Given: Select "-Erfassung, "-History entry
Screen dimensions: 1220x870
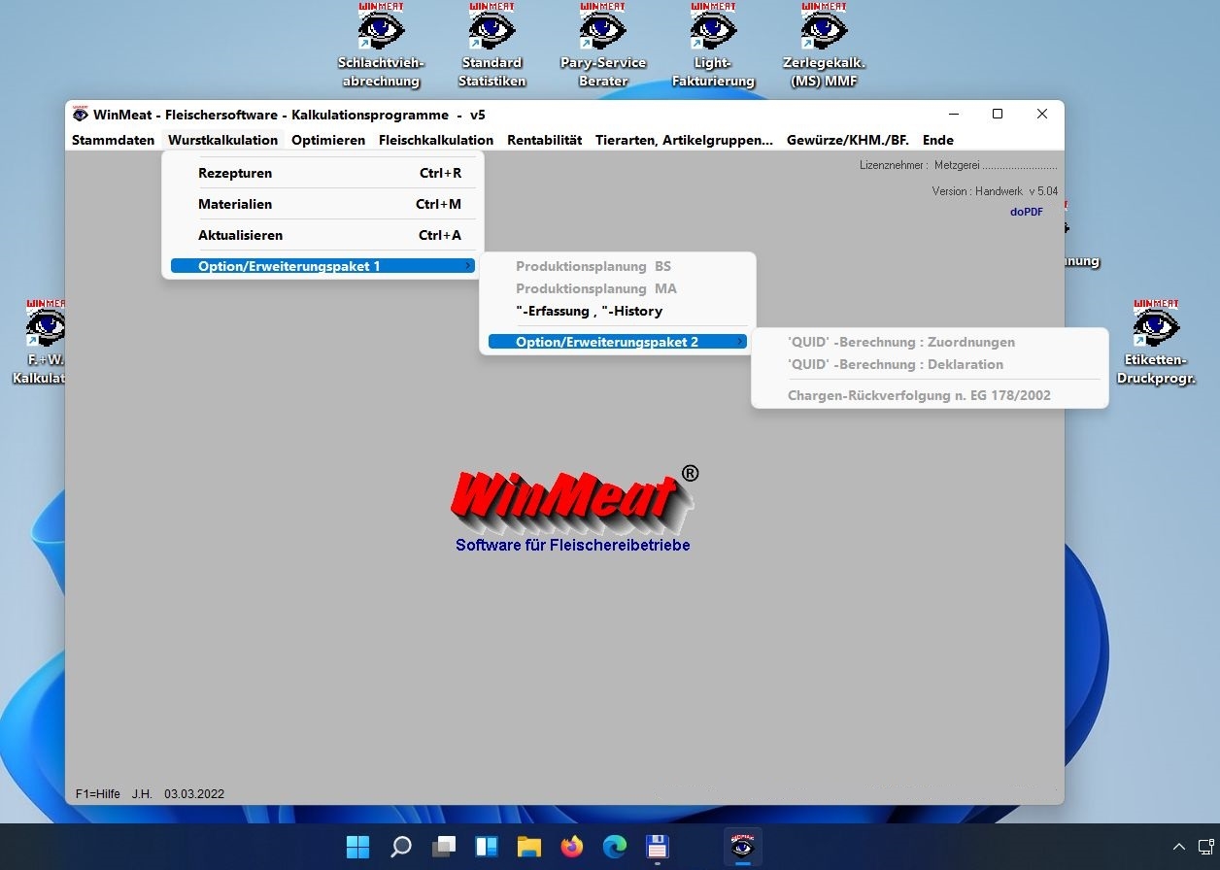Looking at the screenshot, I should 589,311.
